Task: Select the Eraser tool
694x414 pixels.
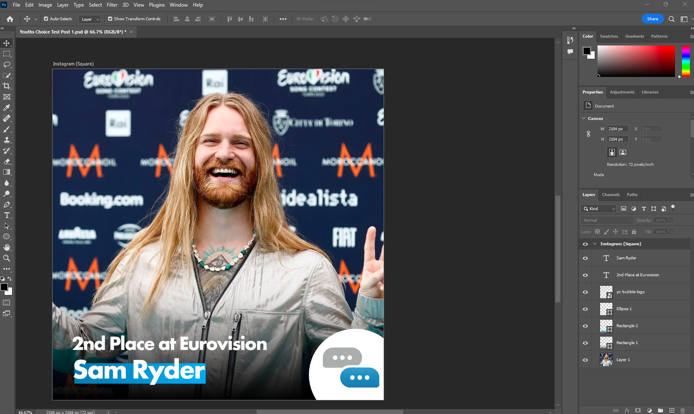Action: coord(7,161)
